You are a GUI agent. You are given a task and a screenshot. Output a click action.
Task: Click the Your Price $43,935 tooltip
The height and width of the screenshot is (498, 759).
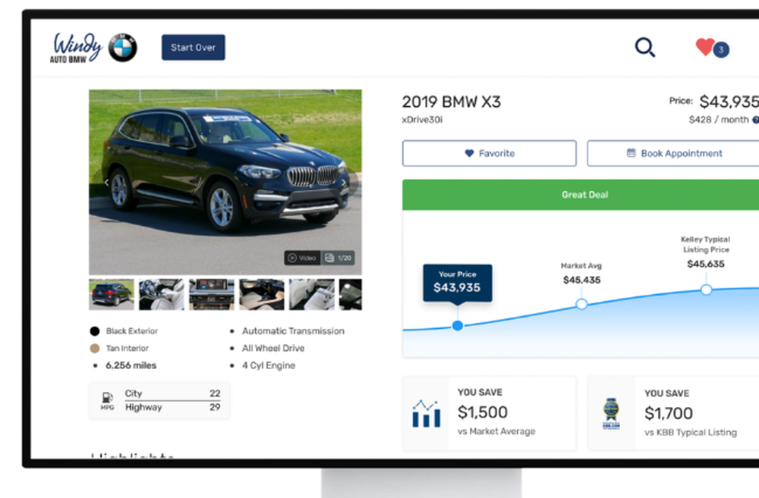click(458, 283)
